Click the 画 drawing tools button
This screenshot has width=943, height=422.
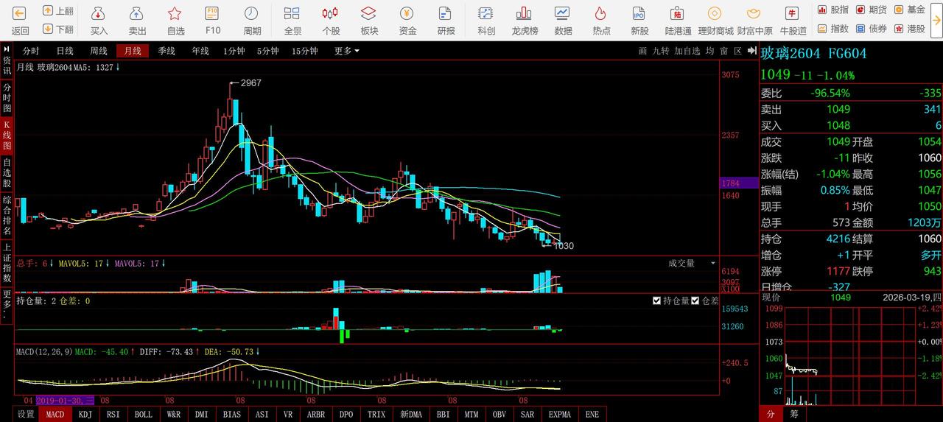pyautogui.click(x=642, y=51)
